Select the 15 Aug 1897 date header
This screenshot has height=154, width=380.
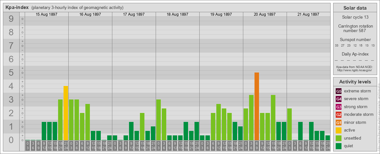pyautogui.click(x=47, y=14)
